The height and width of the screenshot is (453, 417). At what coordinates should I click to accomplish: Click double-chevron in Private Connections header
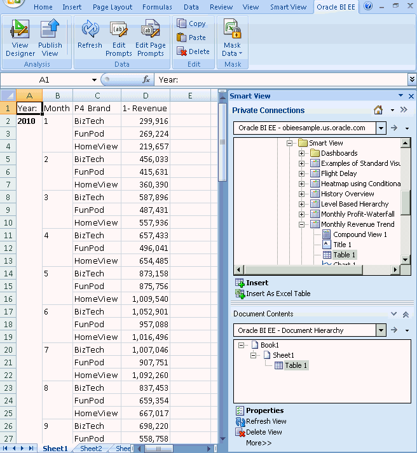(x=404, y=109)
